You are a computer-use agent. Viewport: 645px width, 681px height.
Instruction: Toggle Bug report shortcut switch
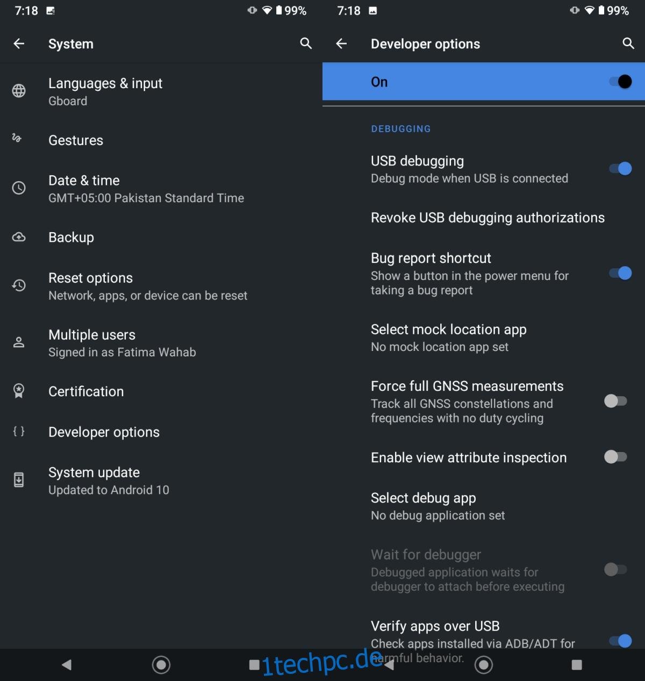[620, 273]
